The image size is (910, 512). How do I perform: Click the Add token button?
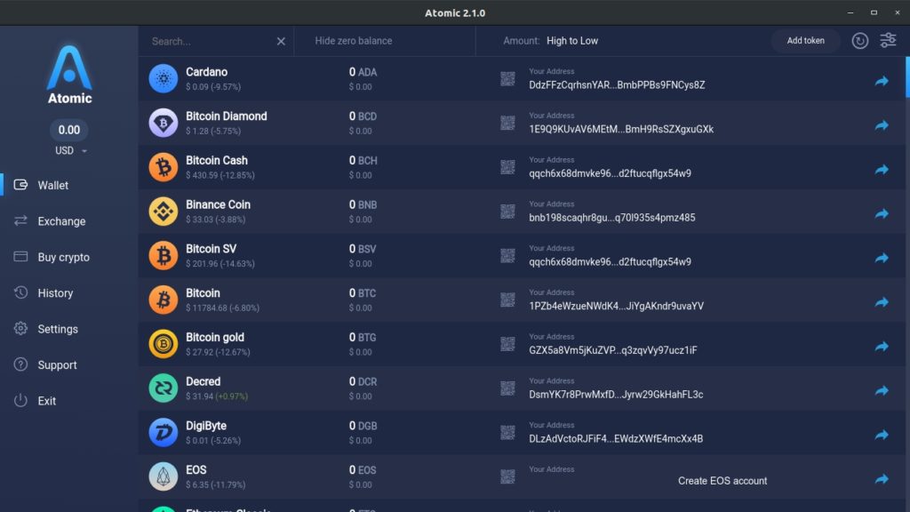805,41
